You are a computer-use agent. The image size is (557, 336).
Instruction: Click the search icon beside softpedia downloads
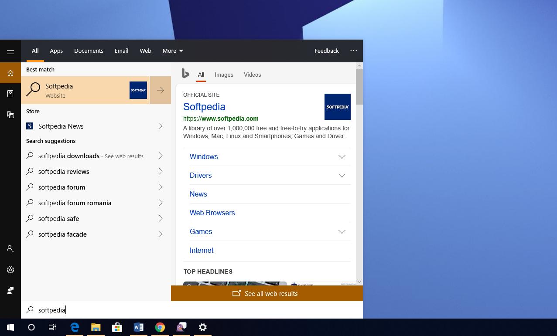[x=30, y=156]
